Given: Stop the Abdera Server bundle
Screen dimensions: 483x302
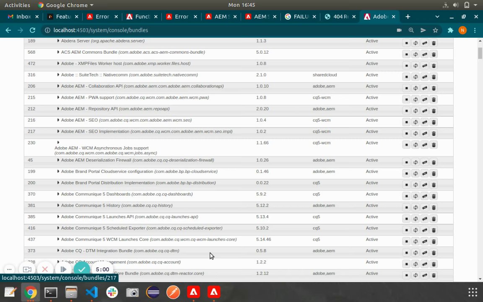Looking at the screenshot, I should [406, 43].
